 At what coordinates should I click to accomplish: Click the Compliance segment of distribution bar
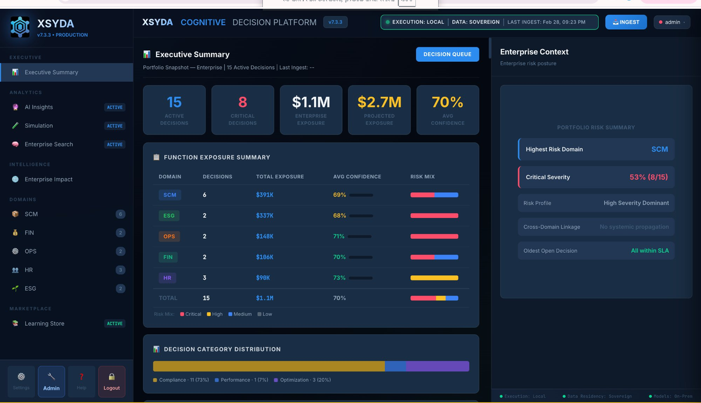pyautogui.click(x=269, y=366)
